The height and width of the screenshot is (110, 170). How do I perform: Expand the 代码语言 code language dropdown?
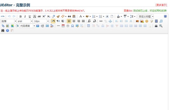[27, 26]
